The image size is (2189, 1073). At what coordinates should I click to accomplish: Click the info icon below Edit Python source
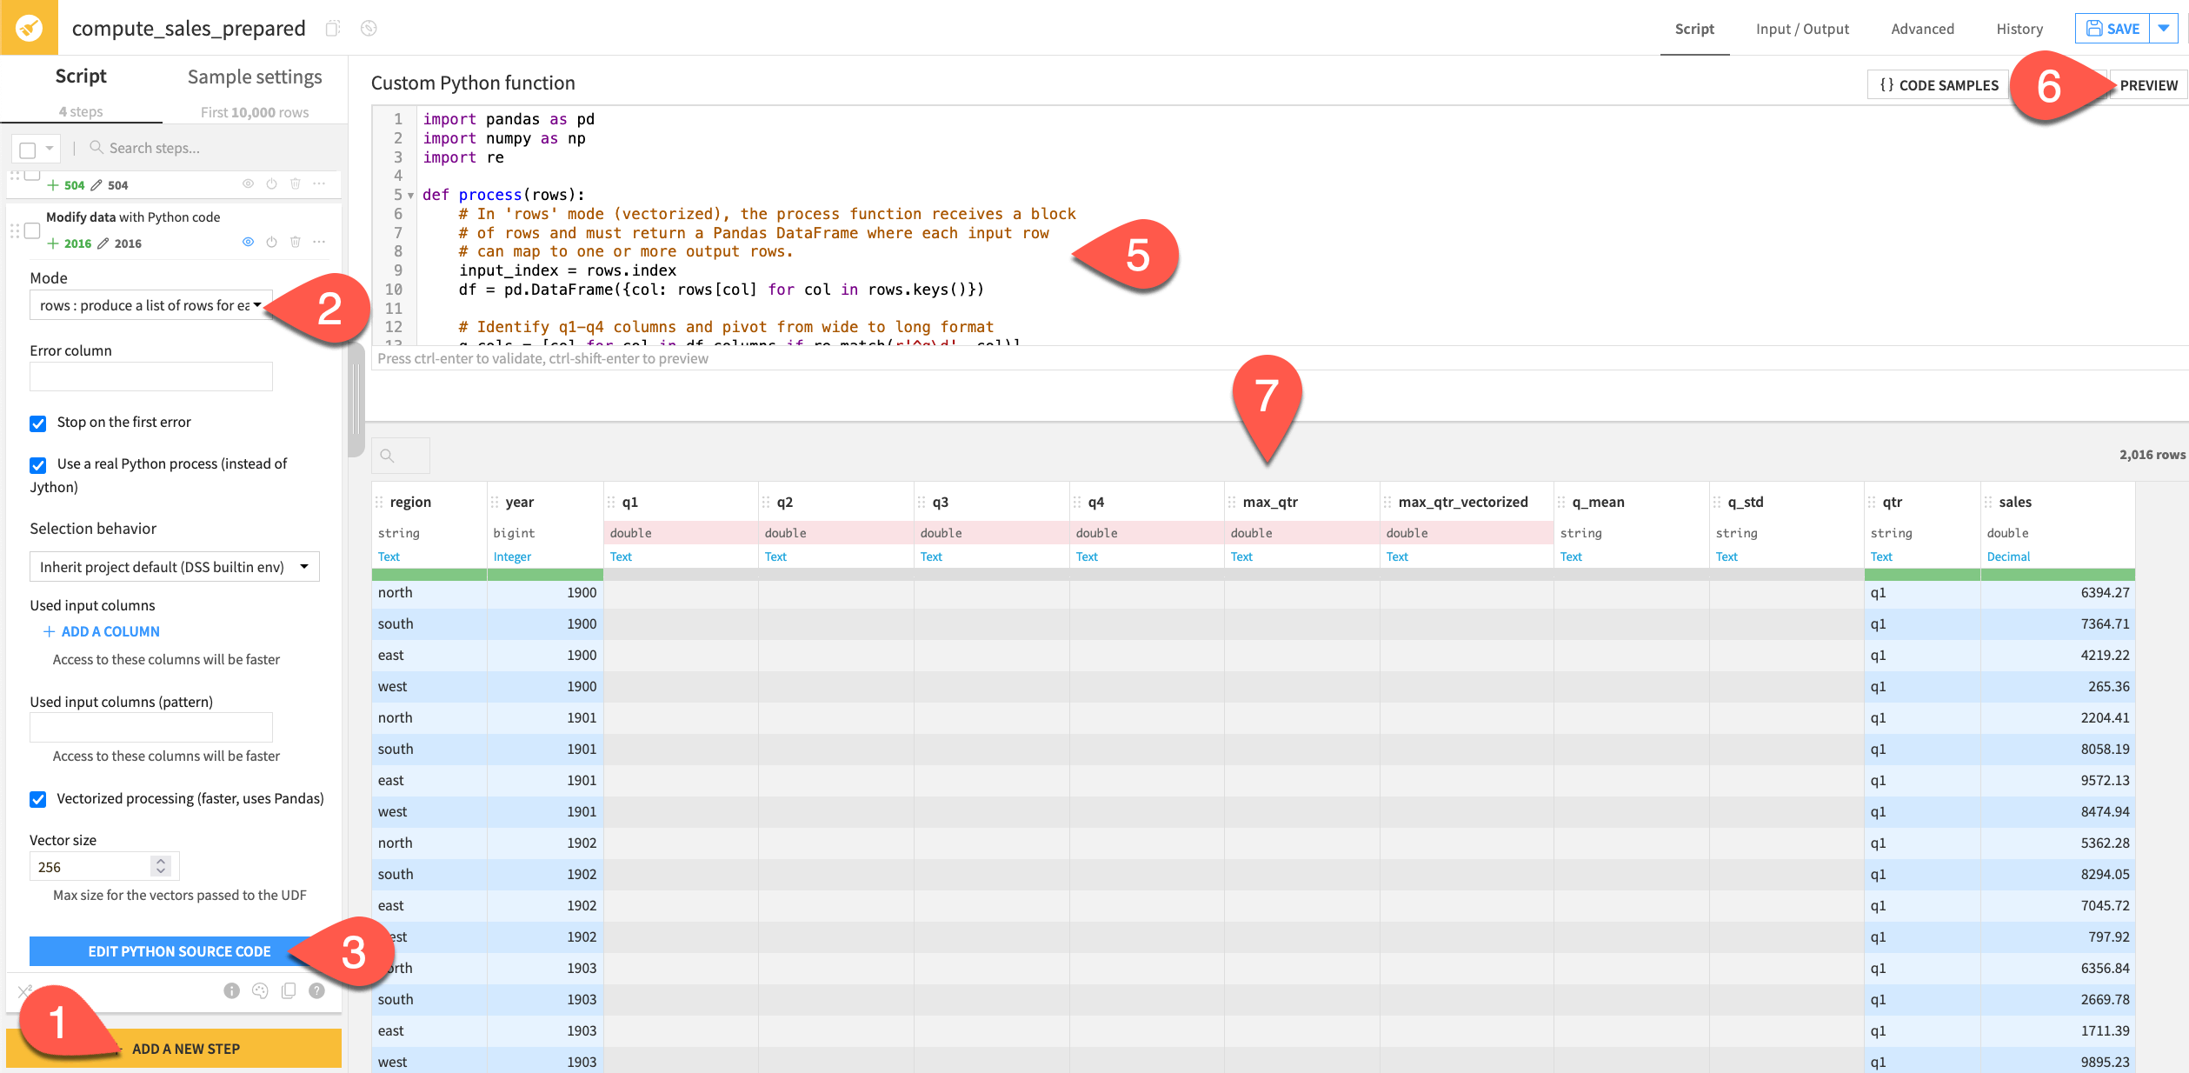pyautogui.click(x=231, y=990)
